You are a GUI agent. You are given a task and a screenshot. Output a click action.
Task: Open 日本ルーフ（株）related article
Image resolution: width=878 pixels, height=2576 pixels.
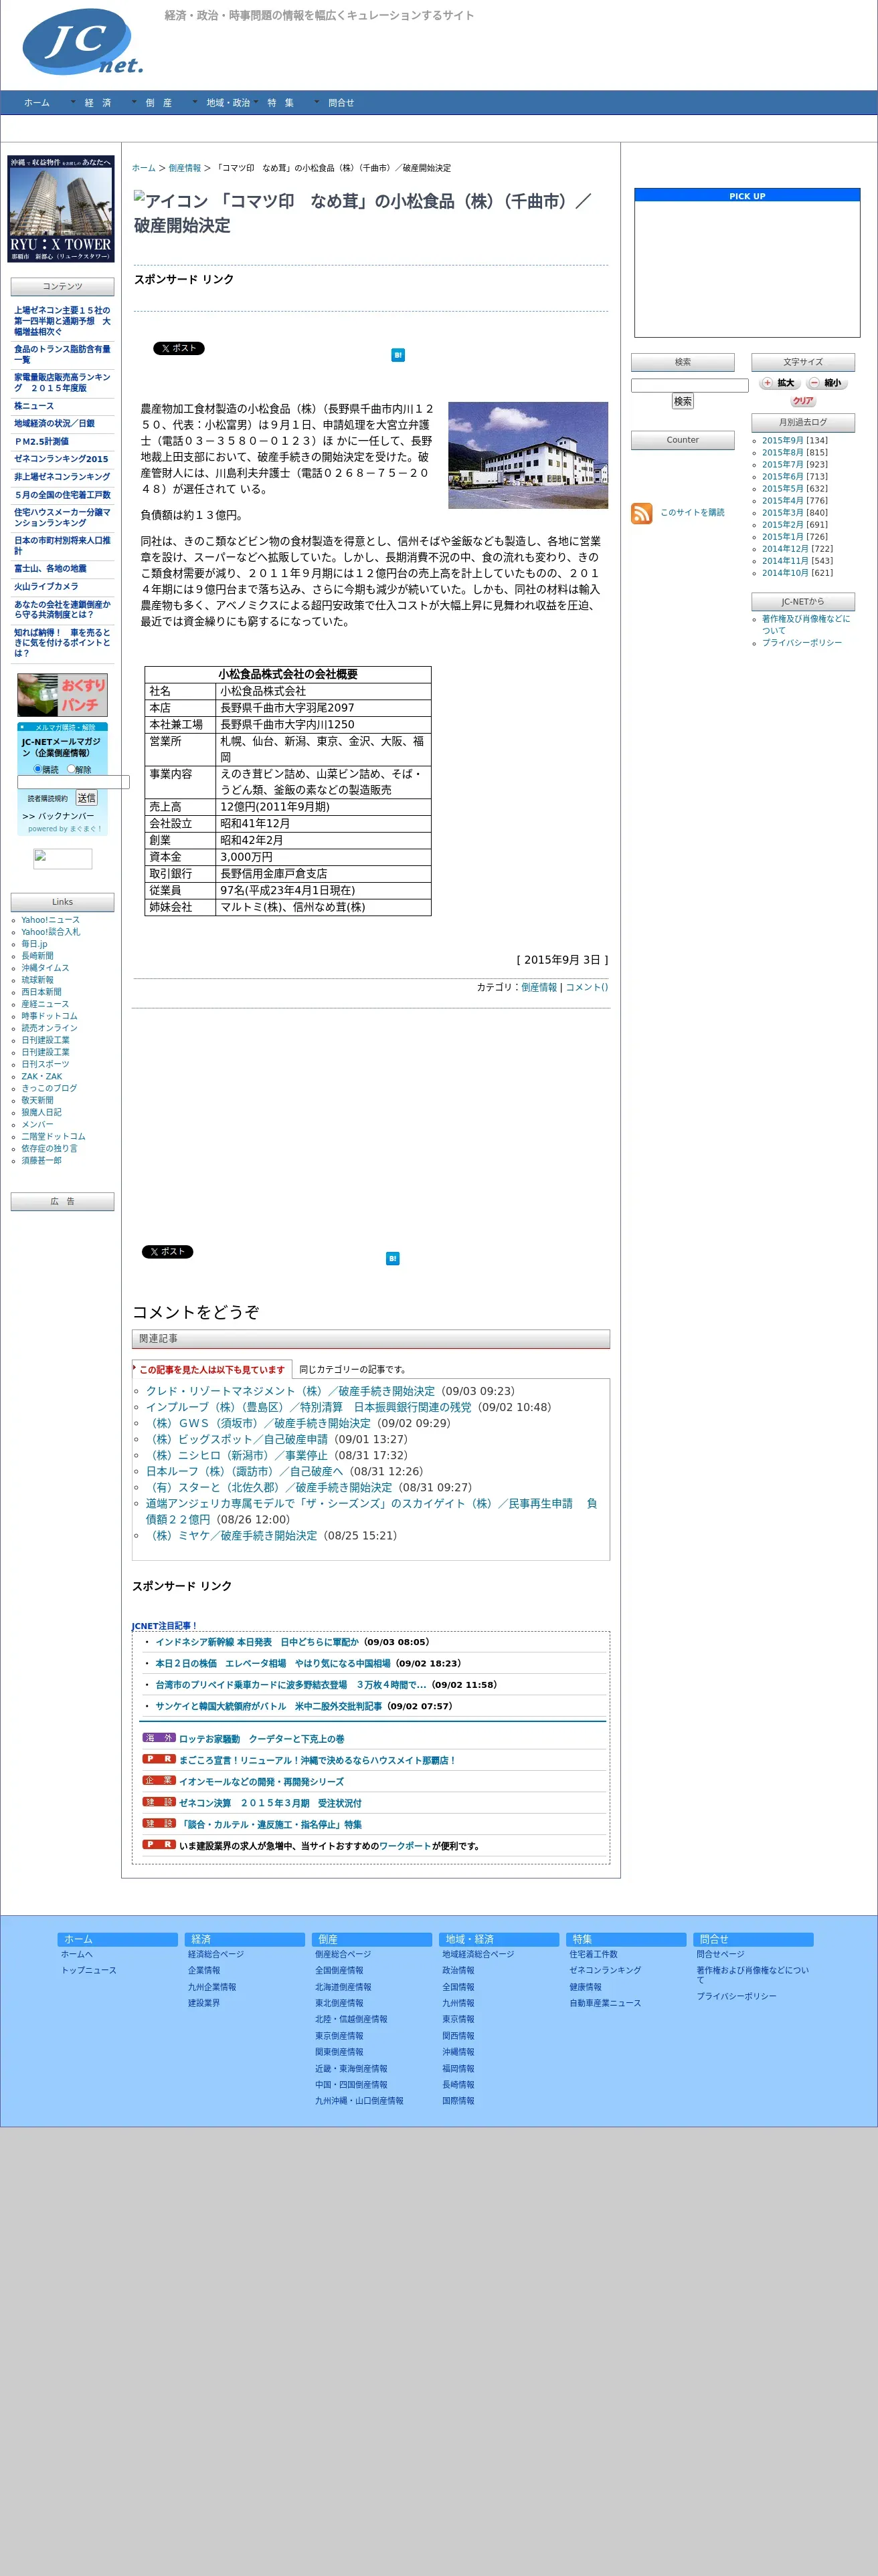click(x=244, y=1471)
